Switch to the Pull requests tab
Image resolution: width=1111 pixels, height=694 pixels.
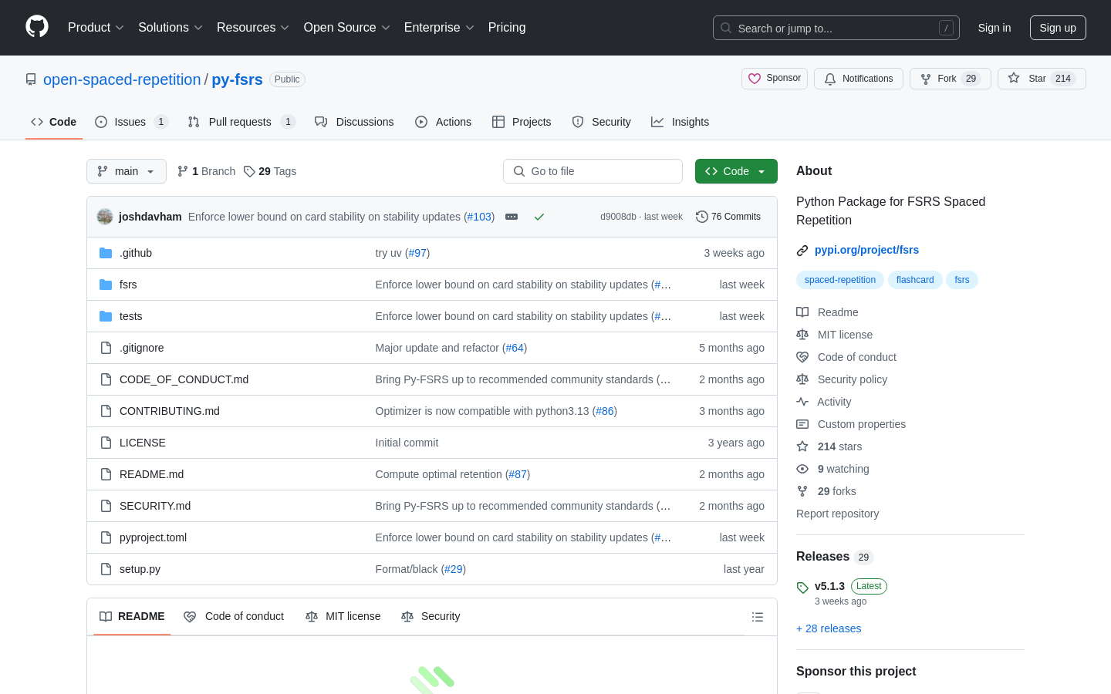[x=241, y=122]
